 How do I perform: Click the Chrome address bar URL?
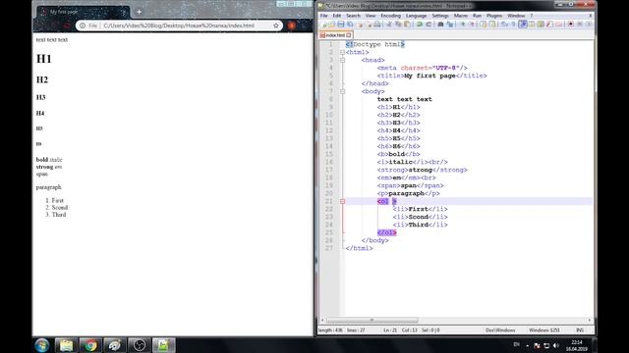point(179,25)
